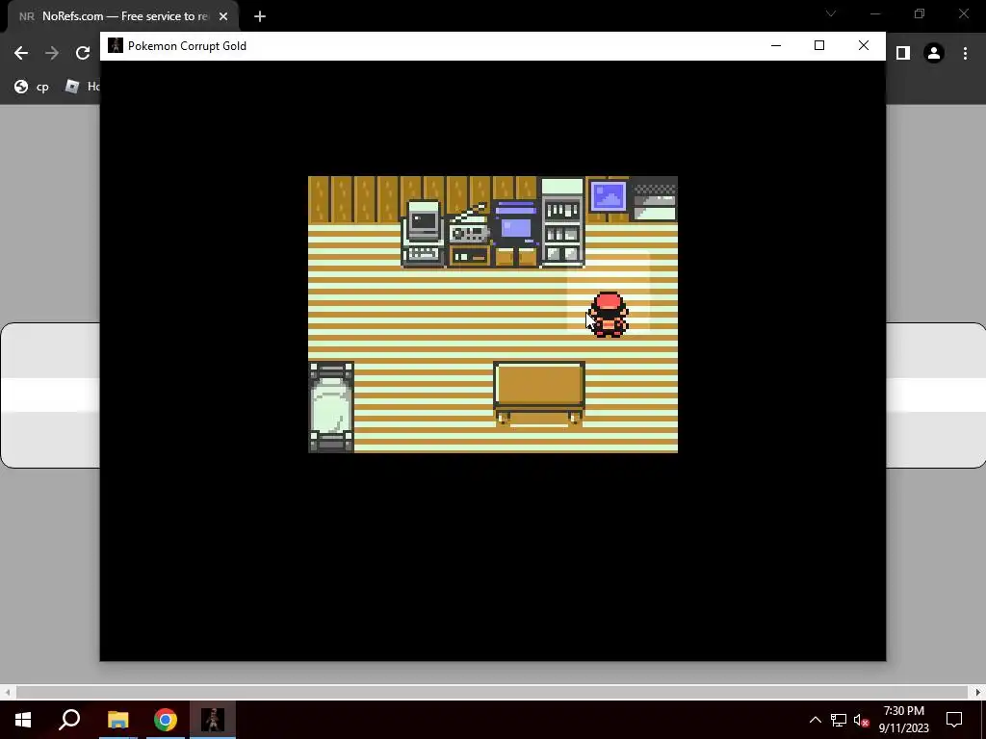This screenshot has width=986, height=739.
Task: Click the scrollbar right arrow
Action: (978, 692)
